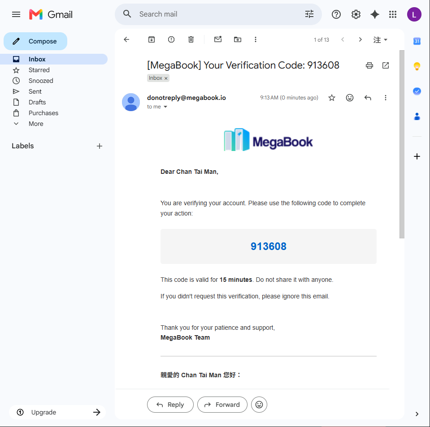Mark email as unread
This screenshot has height=427, width=430.
218,39
